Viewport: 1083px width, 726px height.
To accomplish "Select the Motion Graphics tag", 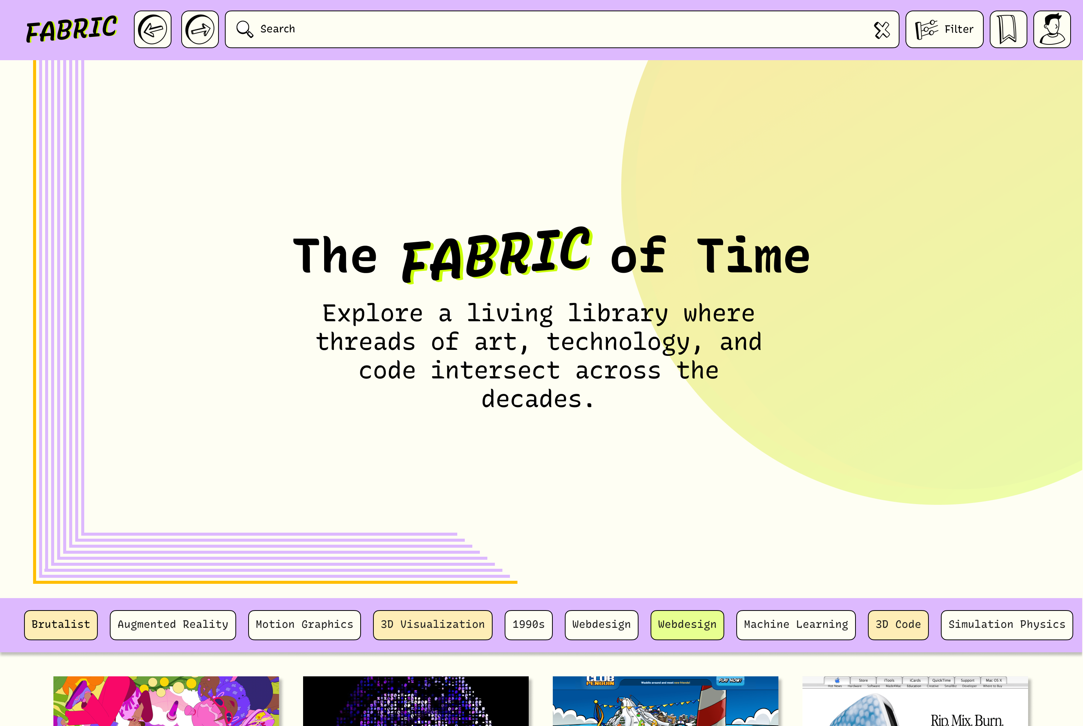I will pos(304,624).
